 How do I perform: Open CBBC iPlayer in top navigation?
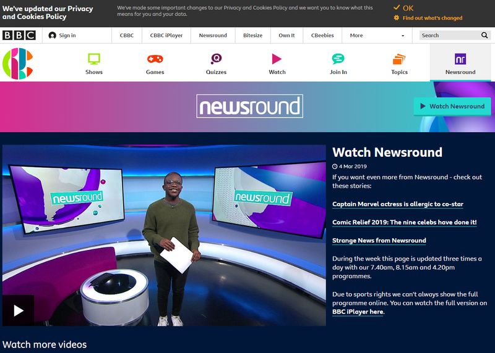166,35
